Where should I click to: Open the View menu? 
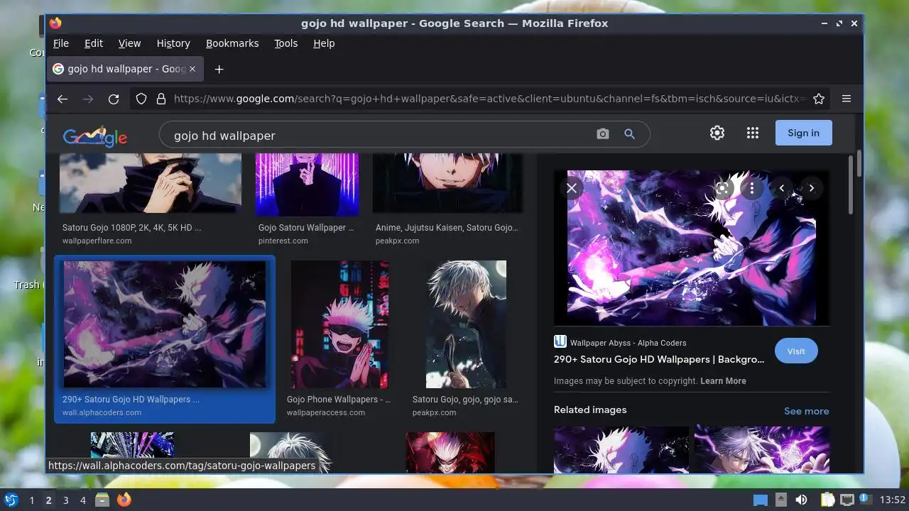129,43
